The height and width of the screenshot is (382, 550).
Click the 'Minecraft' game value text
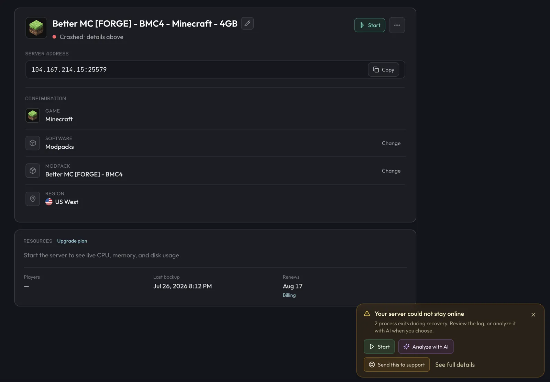click(x=59, y=119)
